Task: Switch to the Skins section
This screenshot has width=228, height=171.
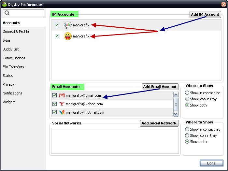Action: [7, 40]
